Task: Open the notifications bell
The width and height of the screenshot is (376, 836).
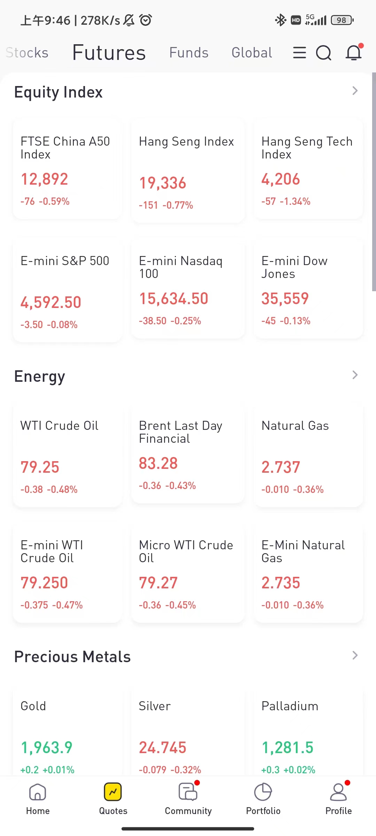Action: click(x=354, y=53)
